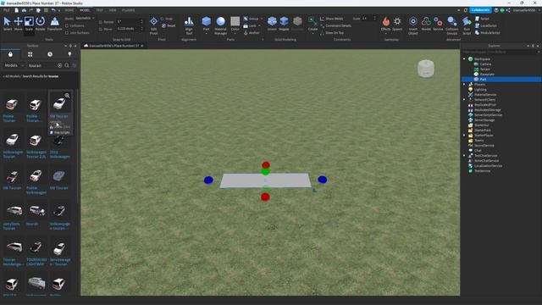Click the Toolbox search magnifier icon
This screenshot has height=305, width=542.
coord(67,65)
